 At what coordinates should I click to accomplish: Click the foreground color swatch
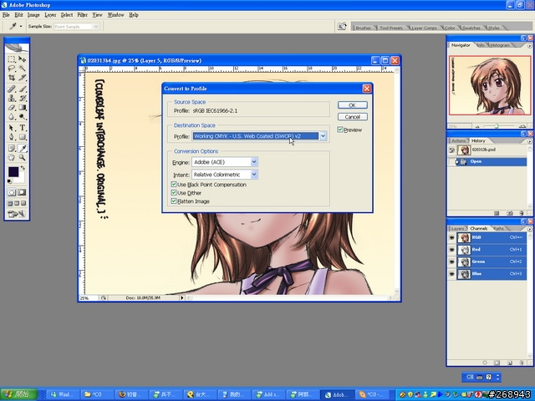click(x=13, y=171)
